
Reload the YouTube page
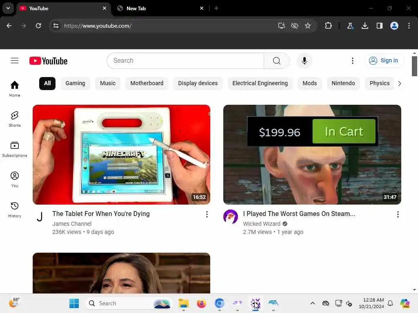coord(38,26)
